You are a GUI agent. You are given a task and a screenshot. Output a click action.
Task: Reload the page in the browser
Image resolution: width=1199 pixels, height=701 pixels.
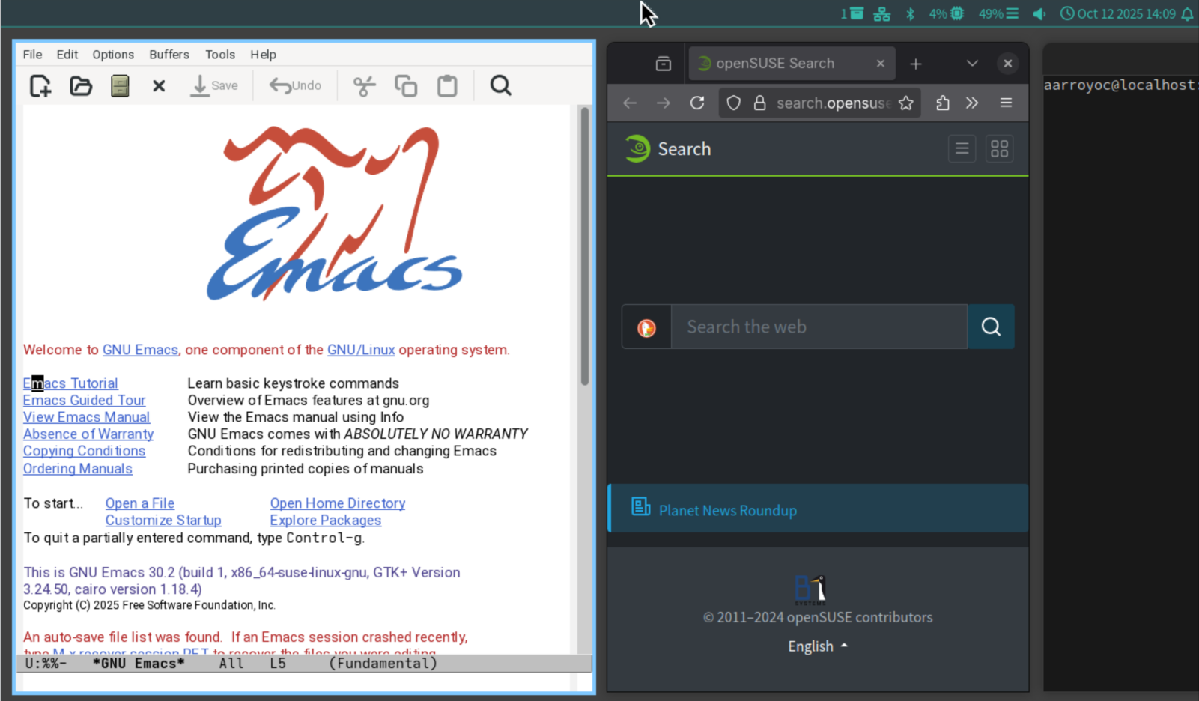coord(697,103)
